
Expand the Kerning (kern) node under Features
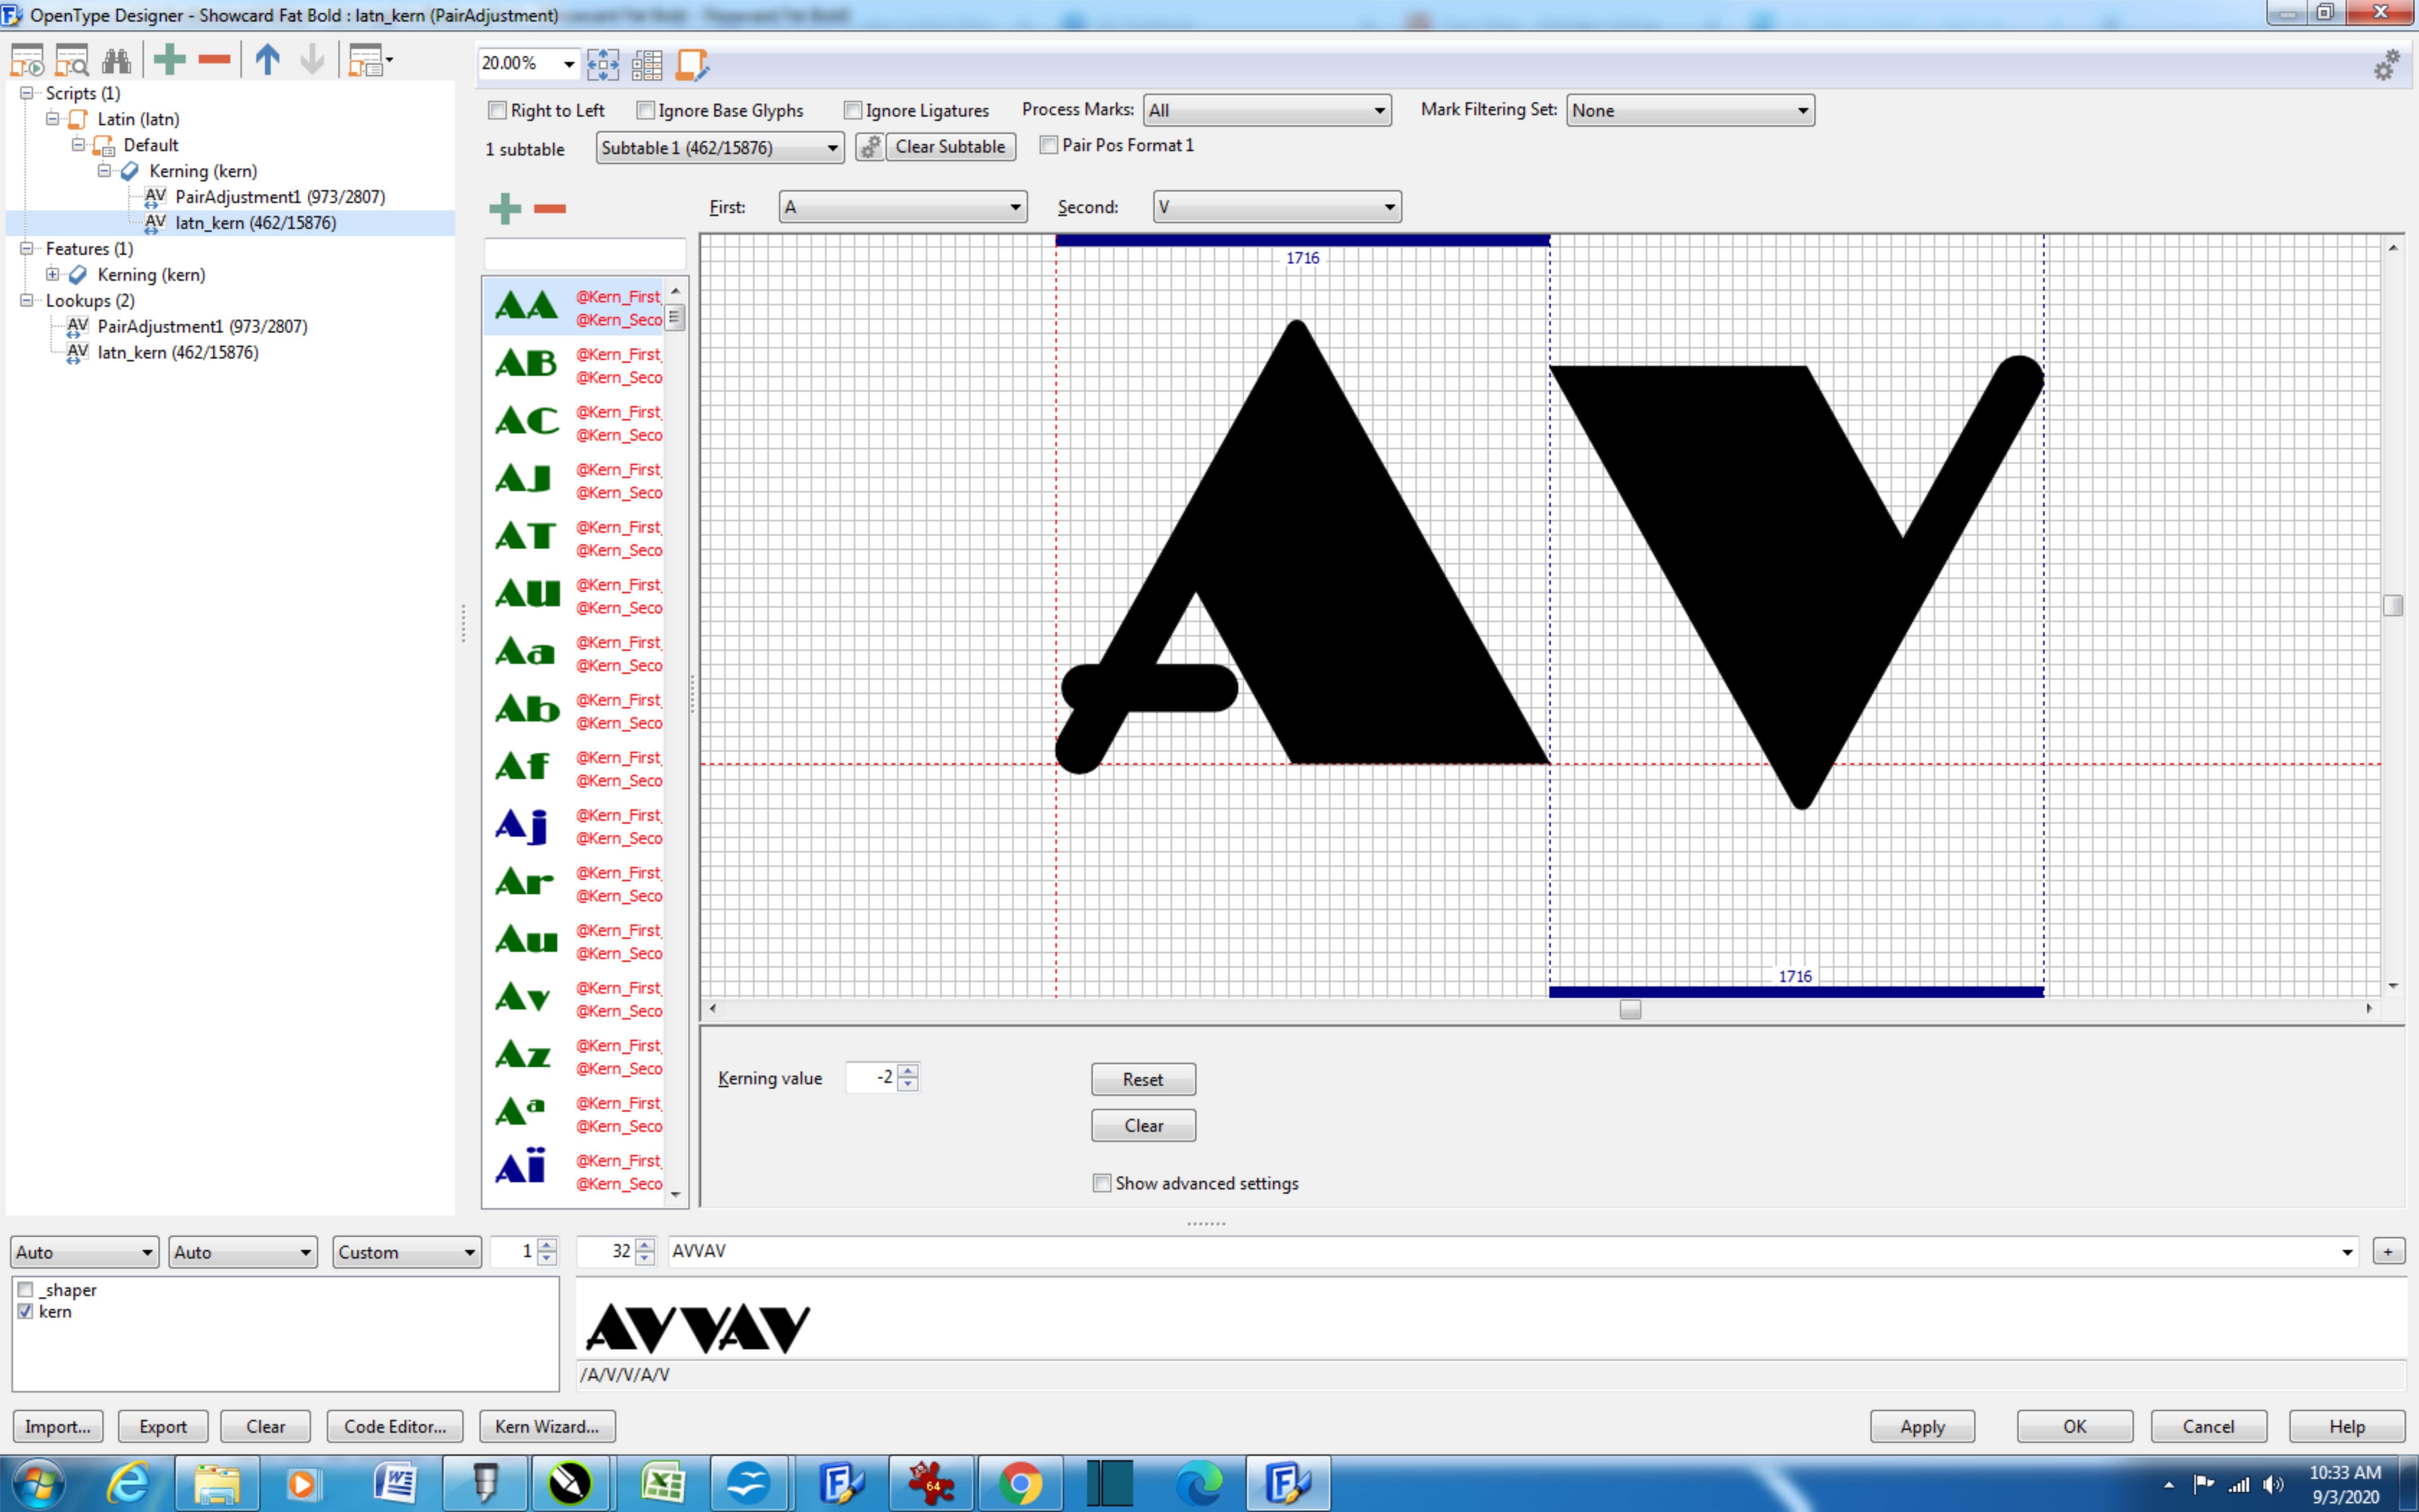pyautogui.click(x=53, y=274)
